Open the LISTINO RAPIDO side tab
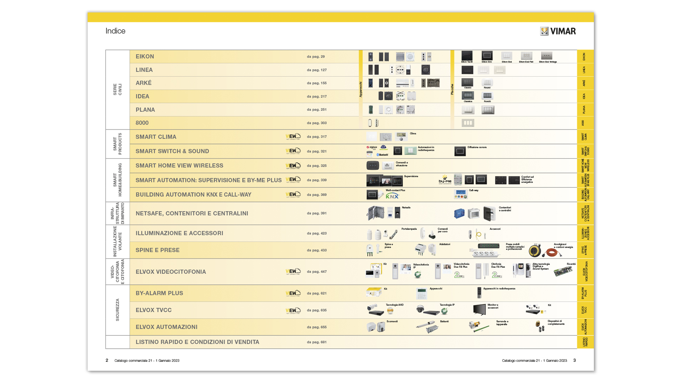The height and width of the screenshot is (385, 684). point(585,342)
